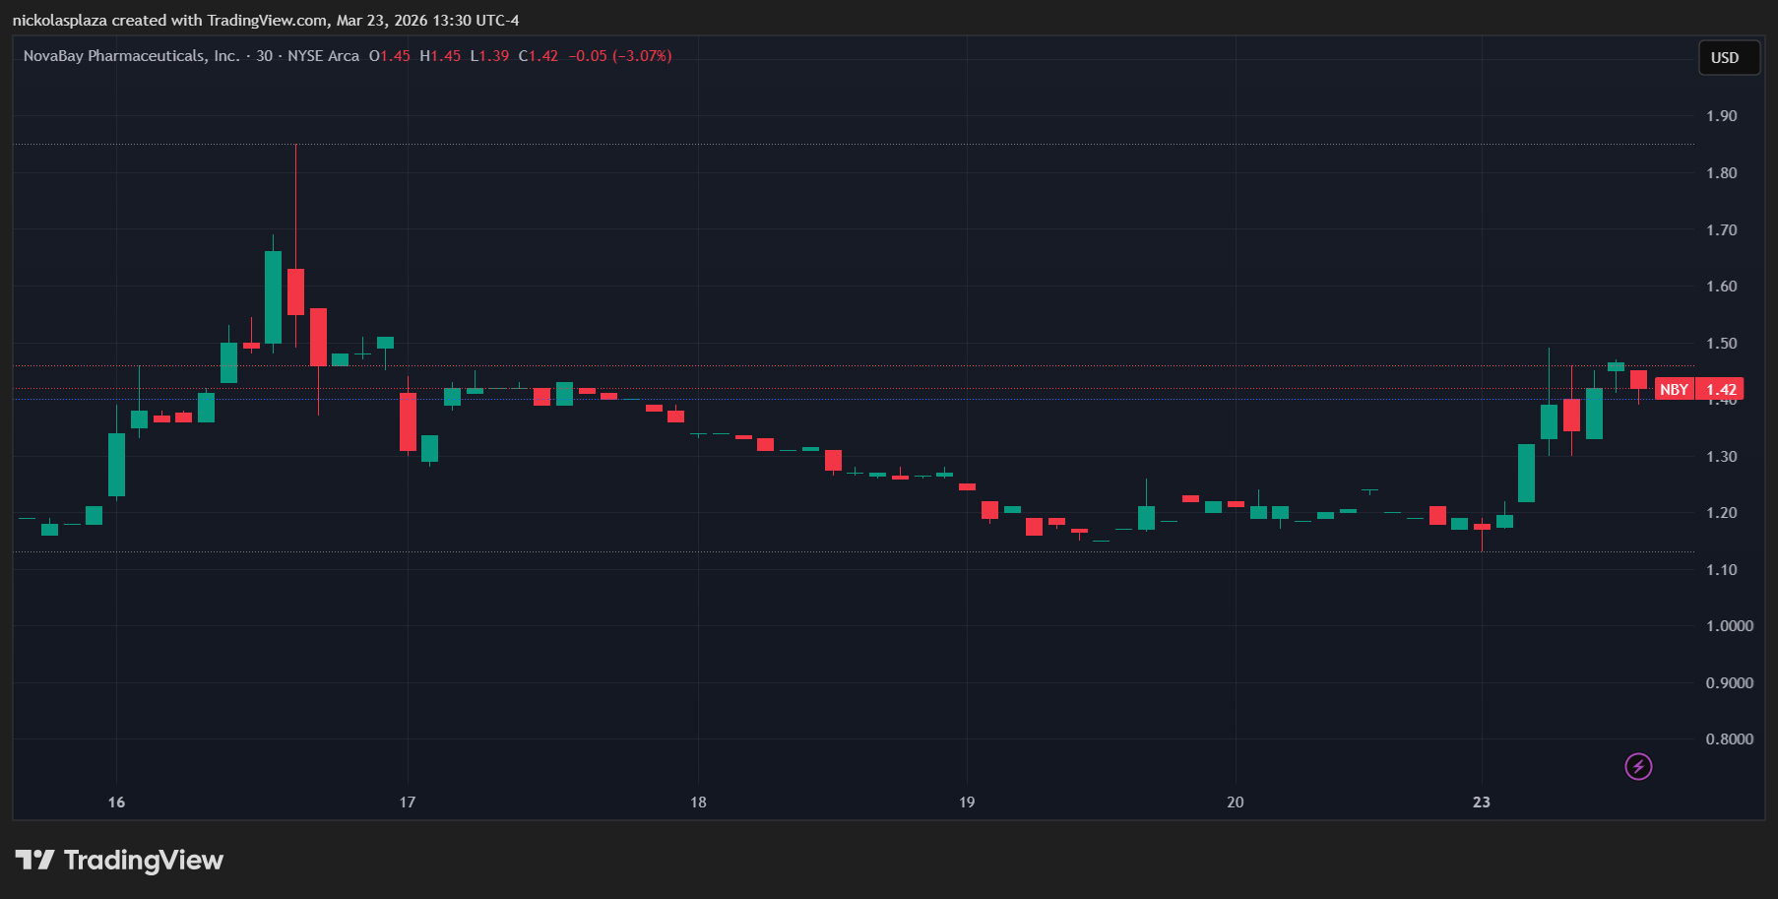Click the -0.05 (-3.07%) change value
The height and width of the screenshot is (899, 1778).
point(620,56)
